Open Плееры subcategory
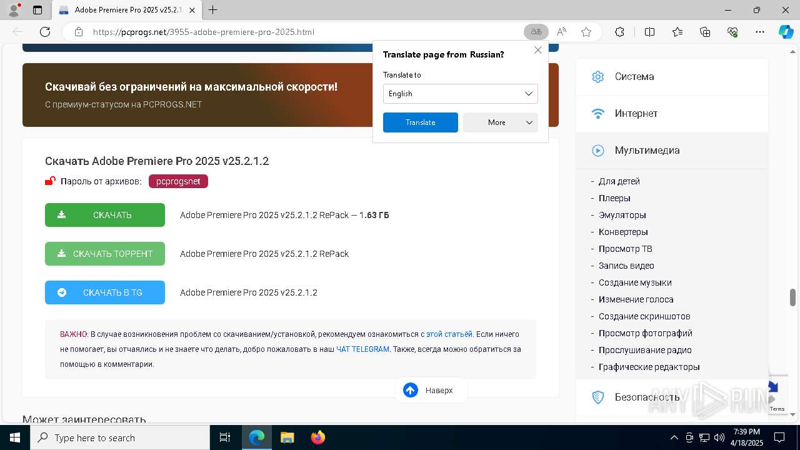Image resolution: width=800 pixels, height=450 pixels. [614, 198]
